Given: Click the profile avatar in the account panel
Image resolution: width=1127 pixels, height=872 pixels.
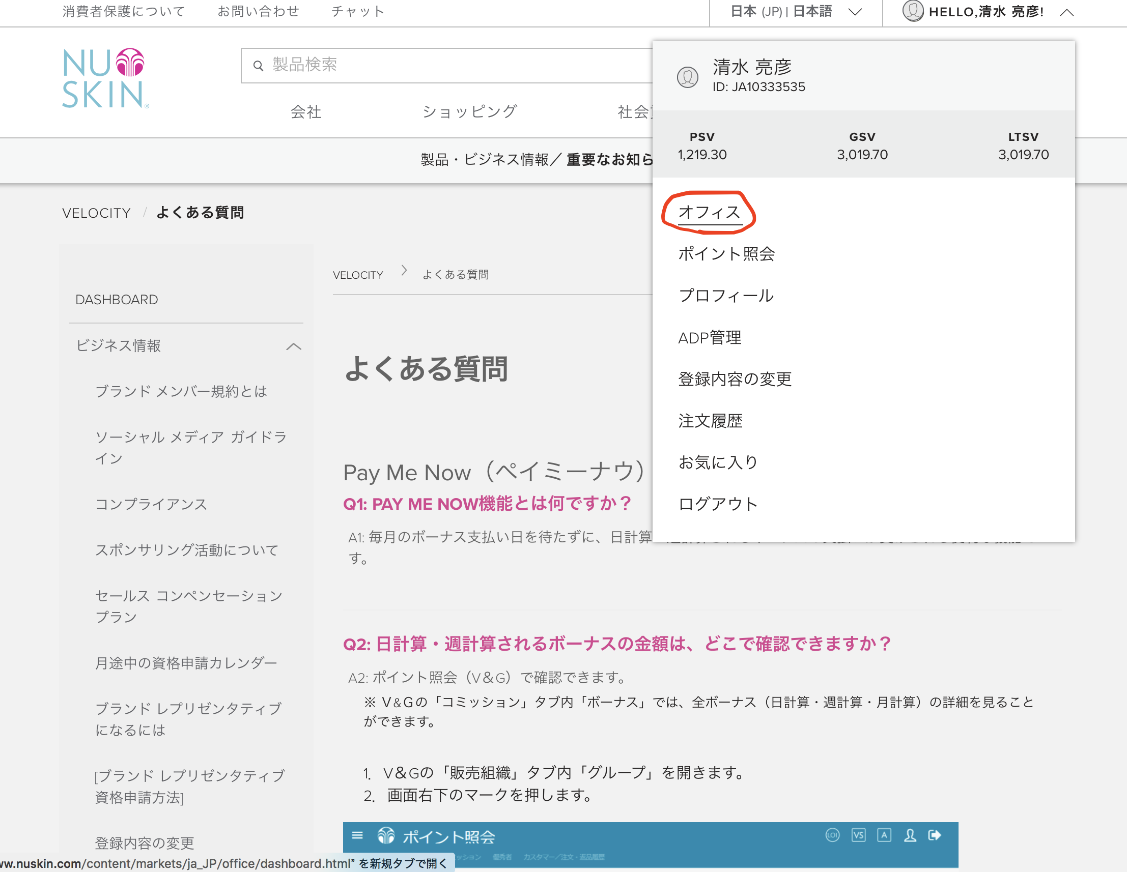Looking at the screenshot, I should click(x=687, y=77).
